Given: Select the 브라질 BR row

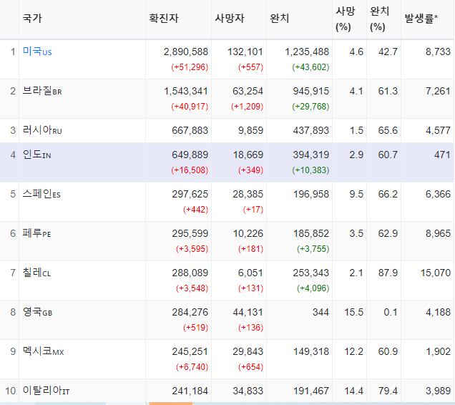Looking at the screenshot, I should [227, 99].
